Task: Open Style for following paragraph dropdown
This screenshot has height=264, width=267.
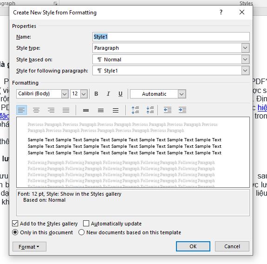Action: 245,71
